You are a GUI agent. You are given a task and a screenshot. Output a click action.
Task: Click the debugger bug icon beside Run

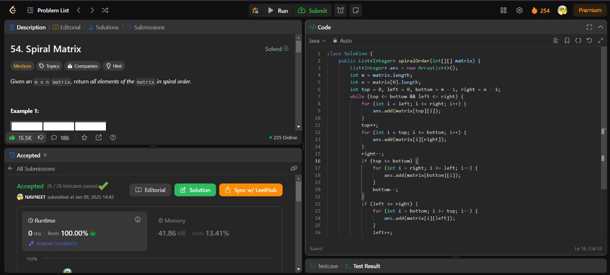[x=255, y=10]
